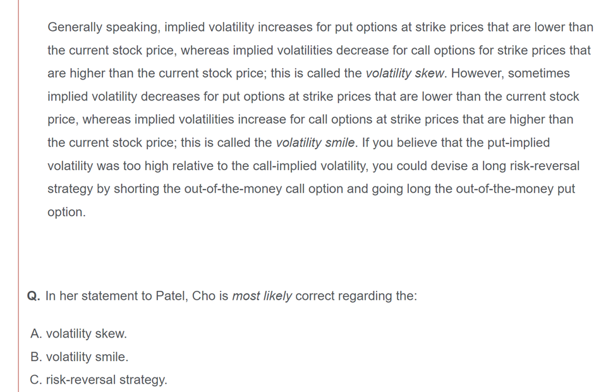Image resolution: width=594 pixels, height=392 pixels.
Task: Click the red vertical border line on the left
Action: 18,196
